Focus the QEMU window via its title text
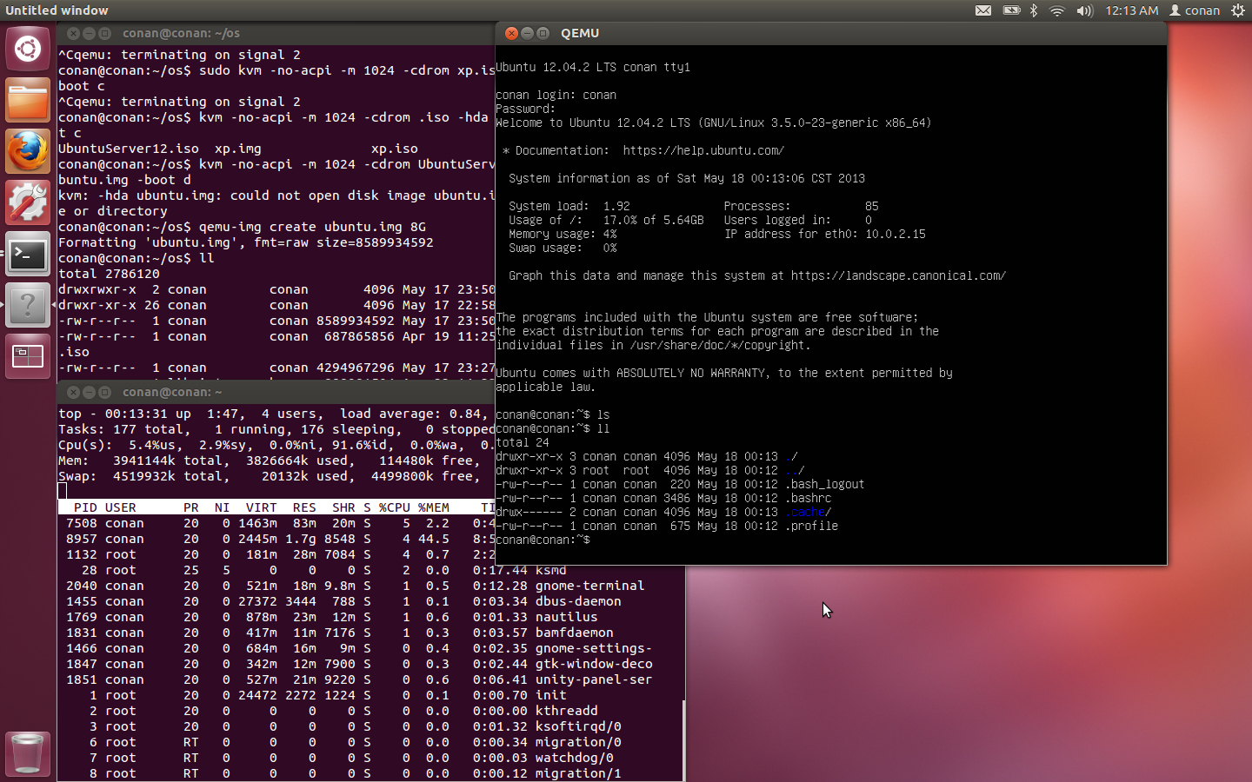Image resolution: width=1252 pixels, height=782 pixels. pos(580,33)
